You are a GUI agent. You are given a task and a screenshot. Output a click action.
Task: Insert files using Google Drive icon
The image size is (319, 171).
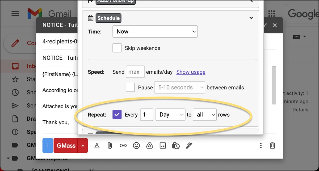(x=150, y=146)
